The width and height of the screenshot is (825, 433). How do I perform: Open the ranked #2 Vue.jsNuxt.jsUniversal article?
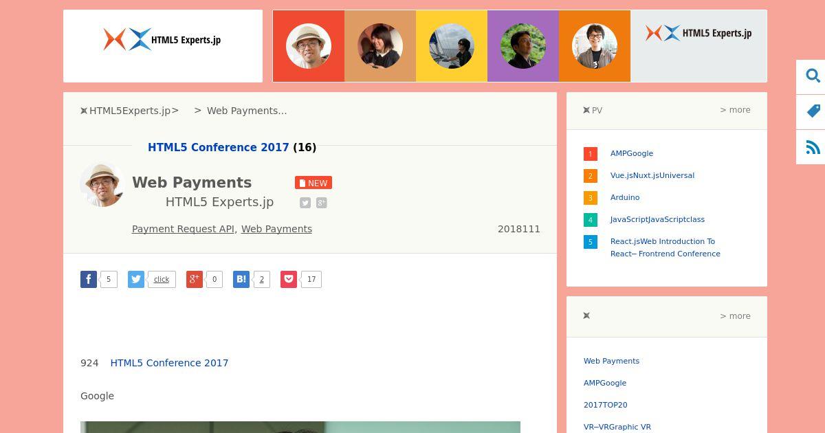[652, 175]
